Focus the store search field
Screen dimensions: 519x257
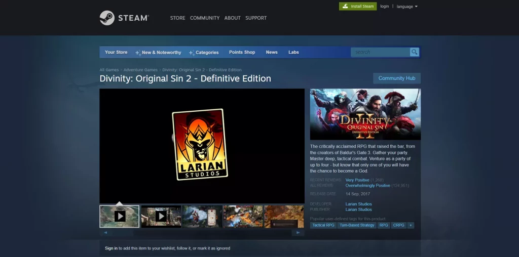point(380,52)
